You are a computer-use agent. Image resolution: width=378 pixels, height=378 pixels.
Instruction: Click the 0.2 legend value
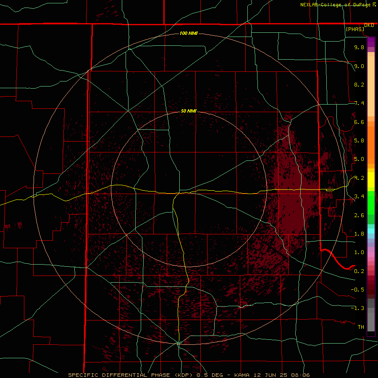(359, 271)
